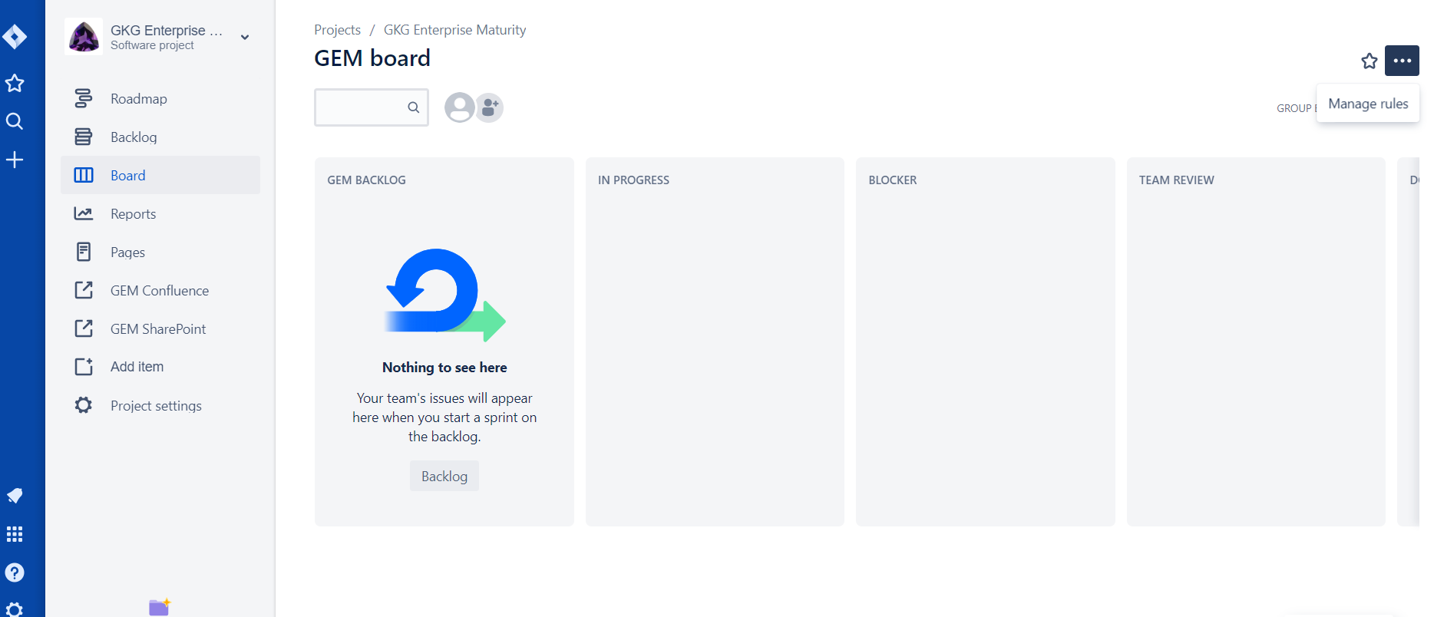Open the settings gear in left rail
This screenshot has height=617, width=1434.
coord(15,610)
